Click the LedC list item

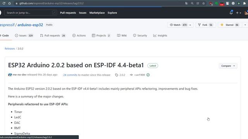tap(17, 117)
